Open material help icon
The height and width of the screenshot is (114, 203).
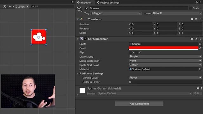coord(198,88)
